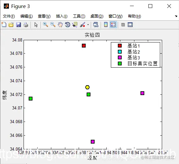Click the 34.076 y-axis tick label
Screen dimensions: 179x164
[16, 67]
